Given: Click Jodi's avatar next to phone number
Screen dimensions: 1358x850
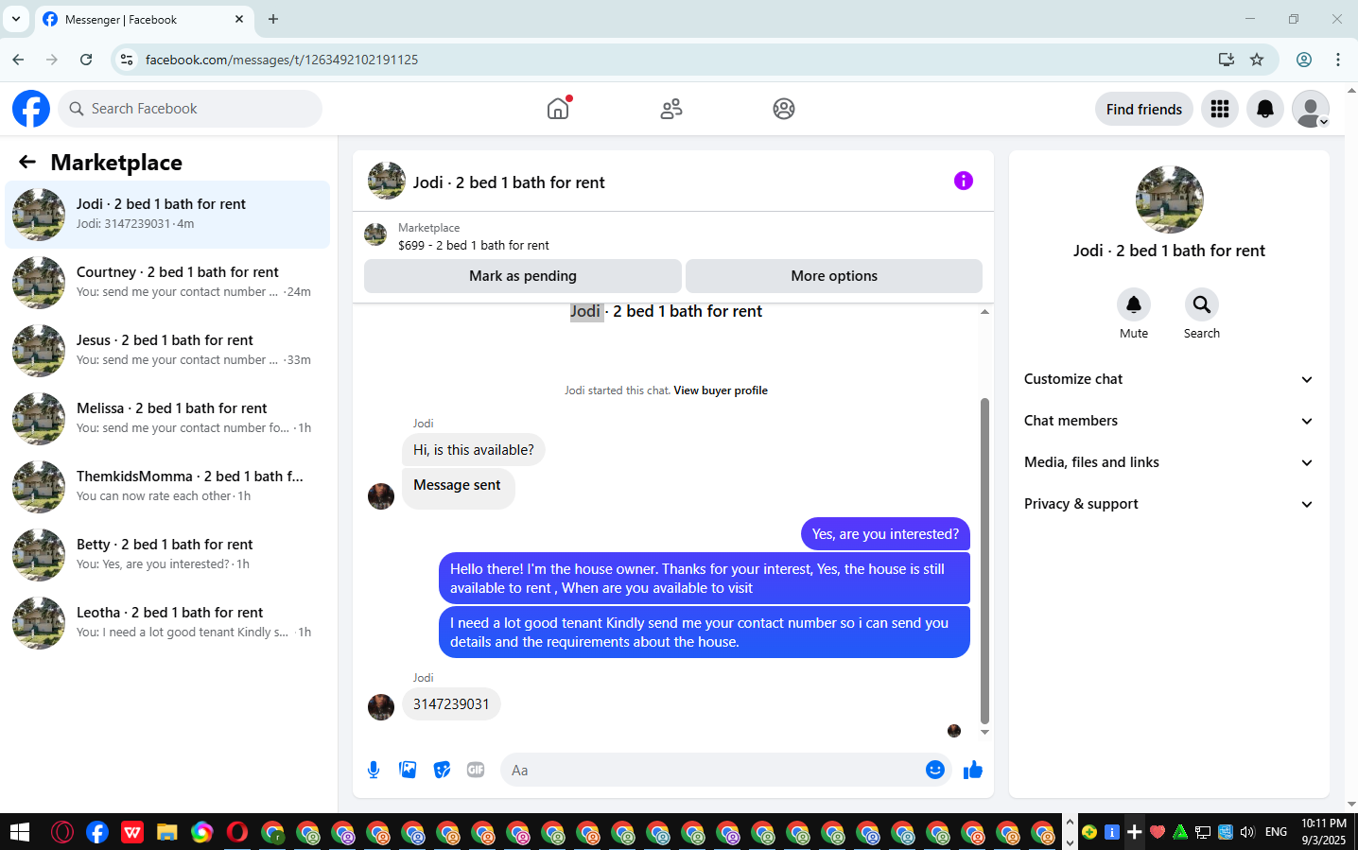Looking at the screenshot, I should 381,707.
